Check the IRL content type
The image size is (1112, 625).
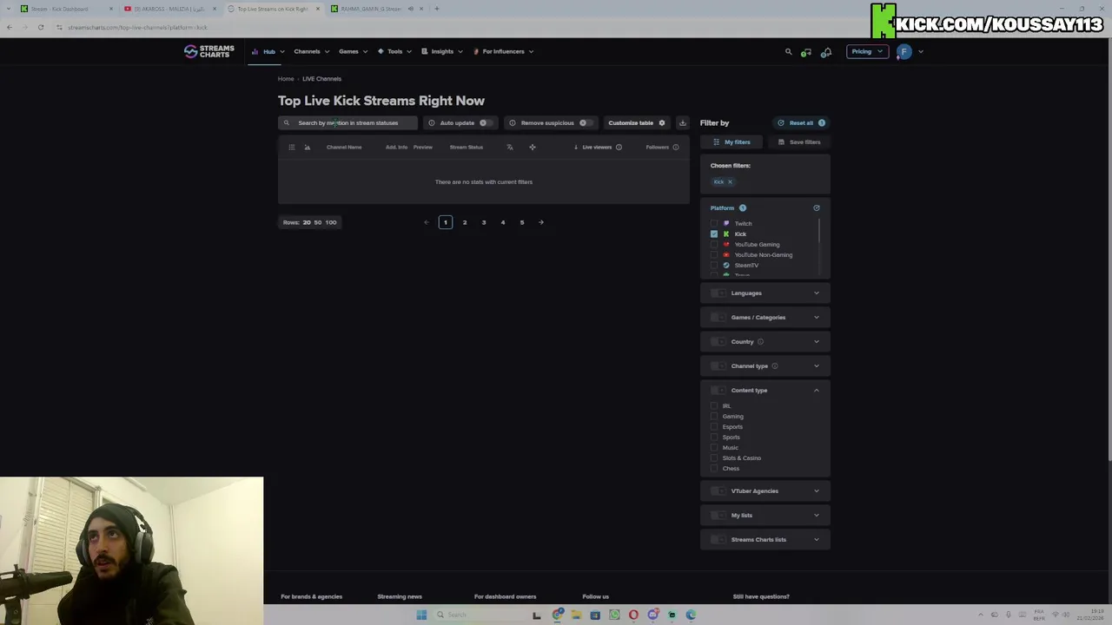(714, 405)
